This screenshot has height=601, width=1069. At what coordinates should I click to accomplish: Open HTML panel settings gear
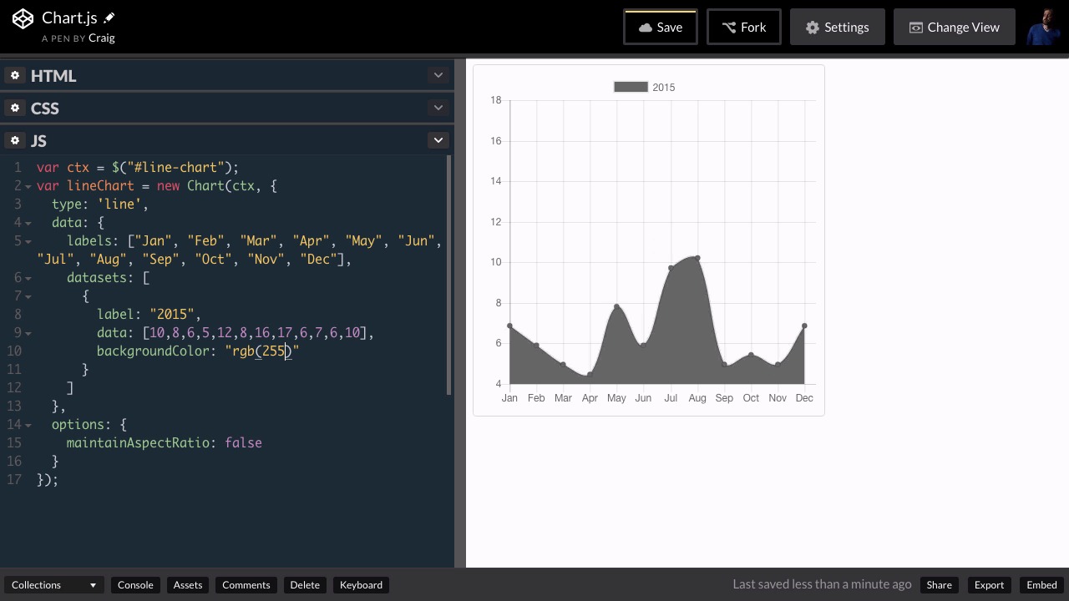[15, 75]
